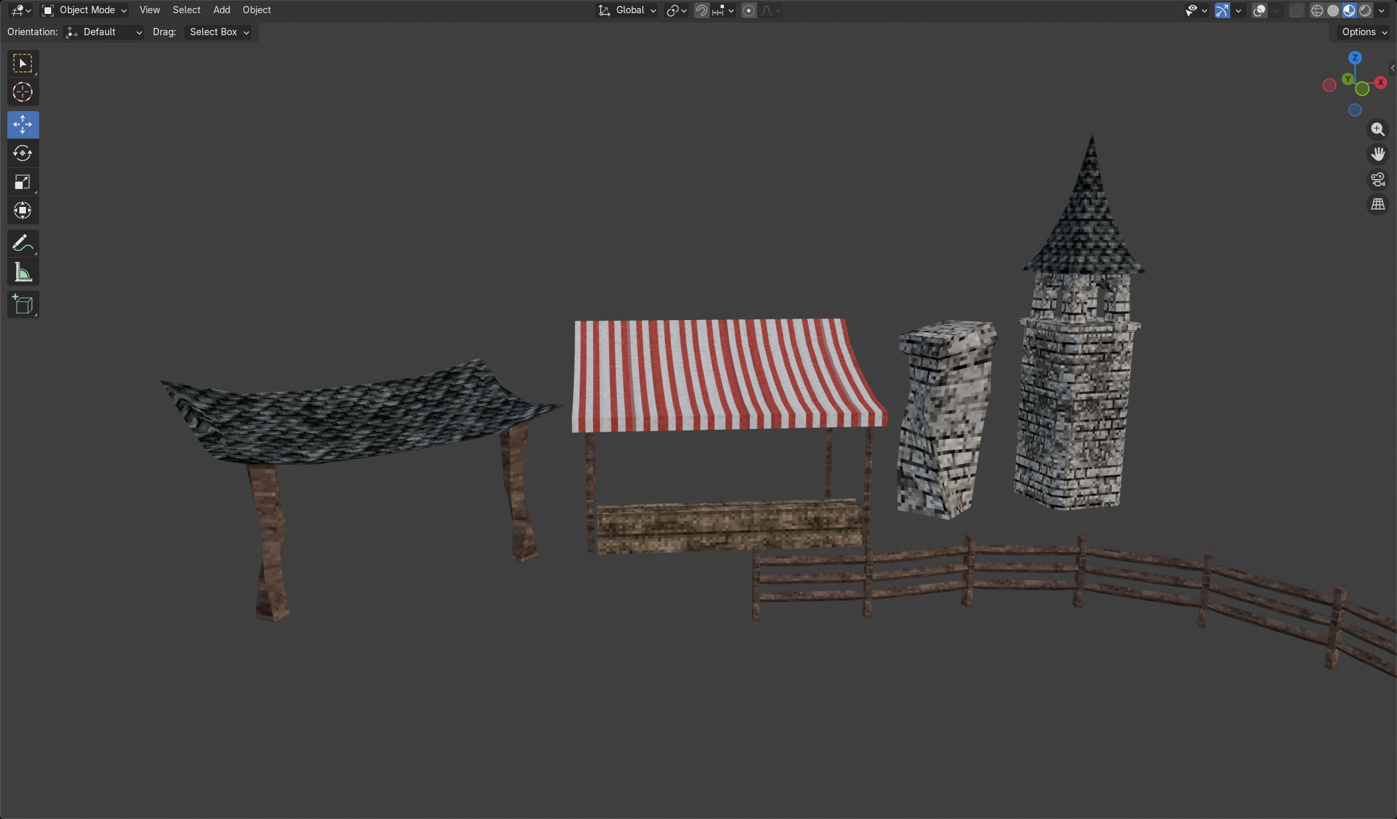Select the Add Cube tool
The height and width of the screenshot is (819, 1397).
tap(23, 305)
